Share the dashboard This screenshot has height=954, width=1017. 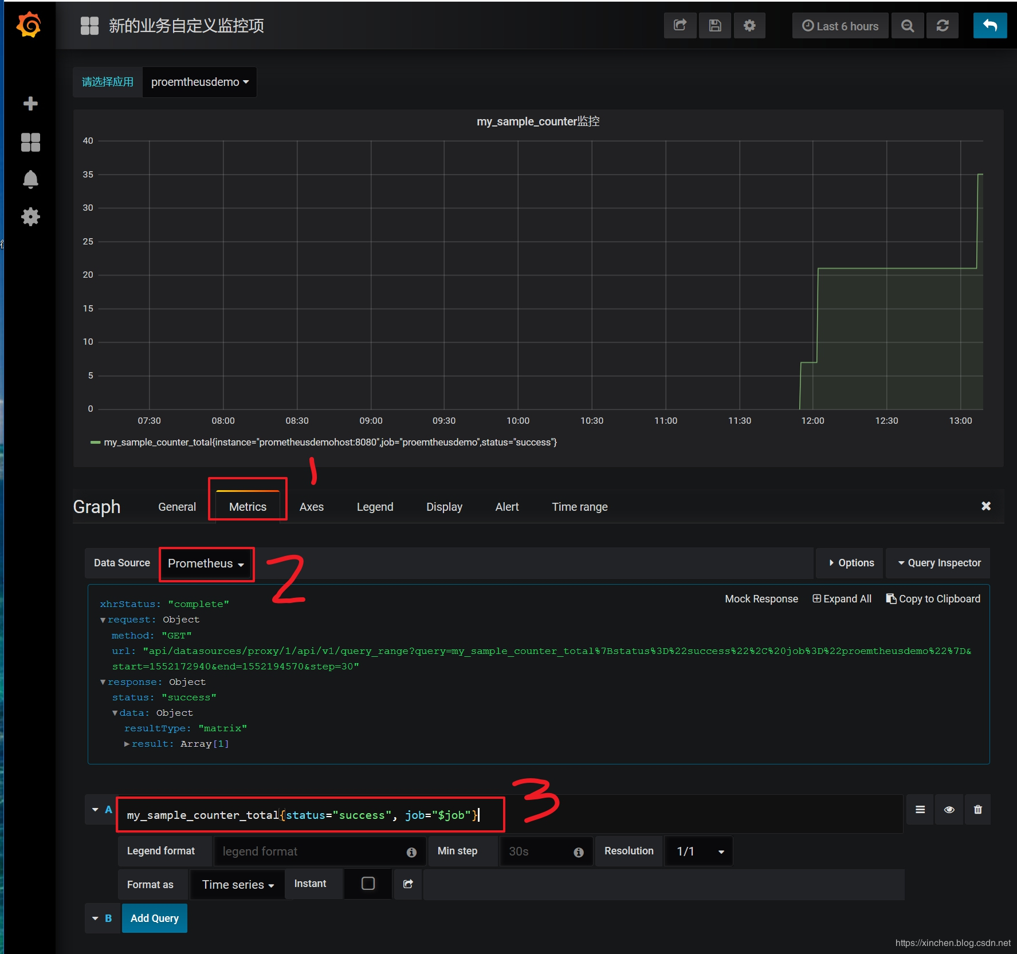[x=680, y=26]
